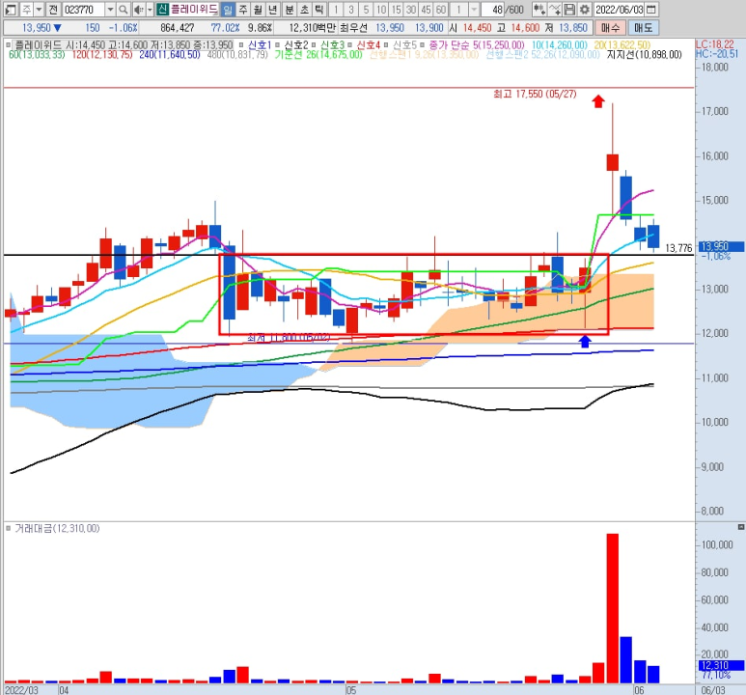The width and height of the screenshot is (746, 695).
Task: Click the floppy disk save icon
Action: [569, 9]
